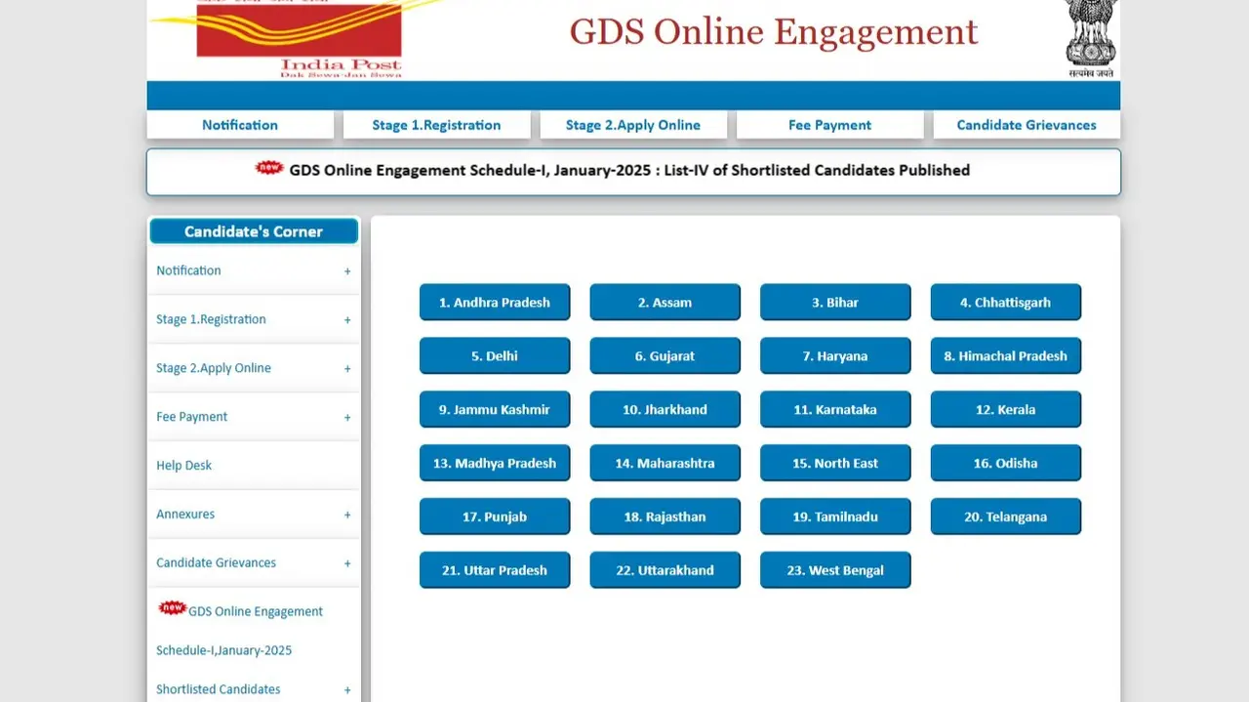Expand Candidate Grievances in the sidebar
This screenshot has width=1249, height=702.
(347, 563)
